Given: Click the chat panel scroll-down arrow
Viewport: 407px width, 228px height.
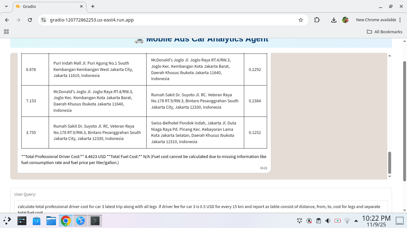Looking at the screenshot, I should click(390, 176).
